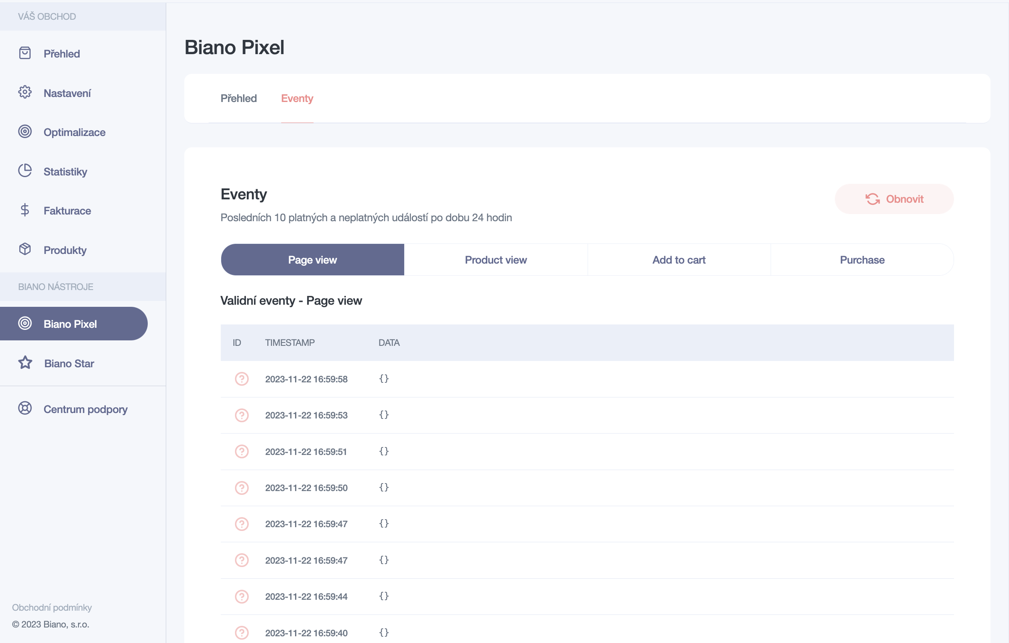The width and height of the screenshot is (1009, 643).
Task: Open Optimalizace sidebar item
Action: (x=74, y=132)
